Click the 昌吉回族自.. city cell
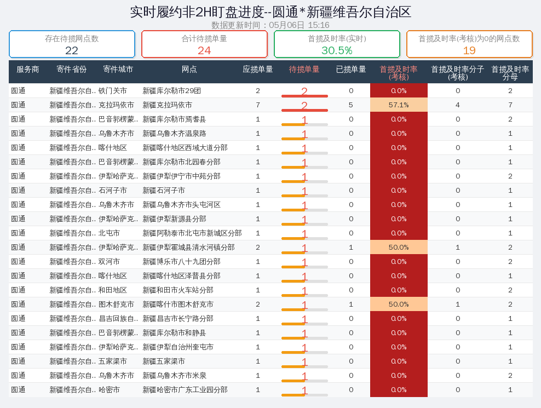This screenshot has width=541, height=408. point(118,319)
